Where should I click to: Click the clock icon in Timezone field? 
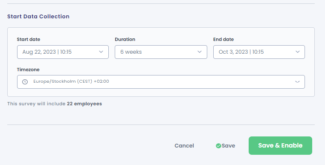tap(25, 82)
